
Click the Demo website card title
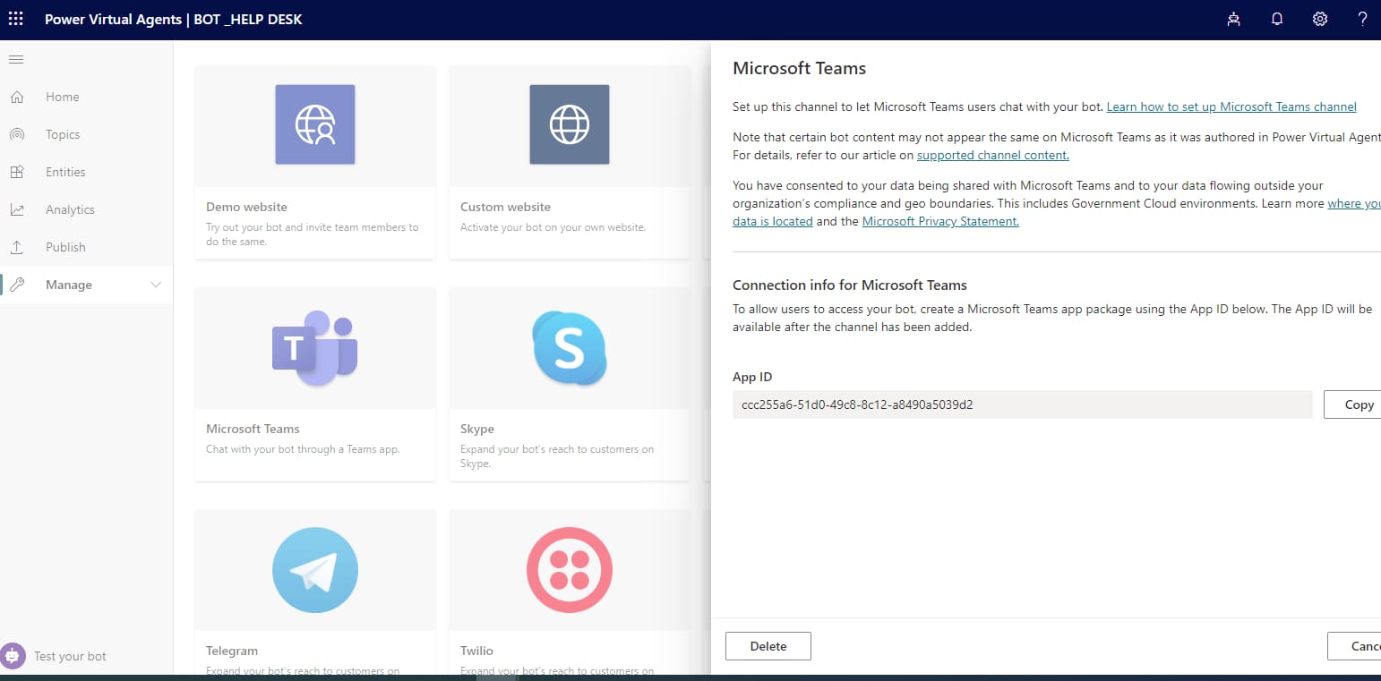pos(246,207)
